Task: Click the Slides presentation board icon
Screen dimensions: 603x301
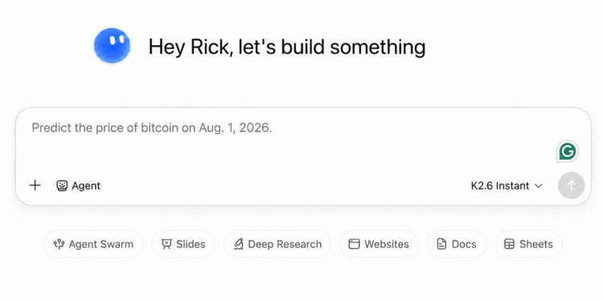Action: pos(166,244)
